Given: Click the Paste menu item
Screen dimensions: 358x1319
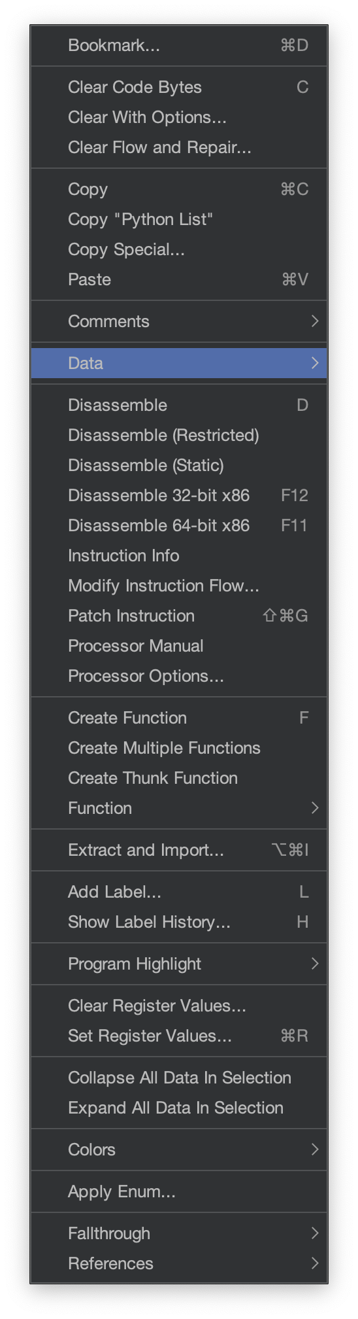Looking at the screenshot, I should 179,279.
